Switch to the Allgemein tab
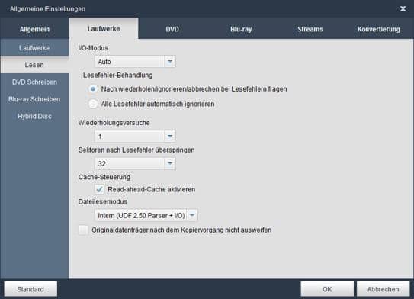The height and width of the screenshot is (299, 414). (x=34, y=29)
